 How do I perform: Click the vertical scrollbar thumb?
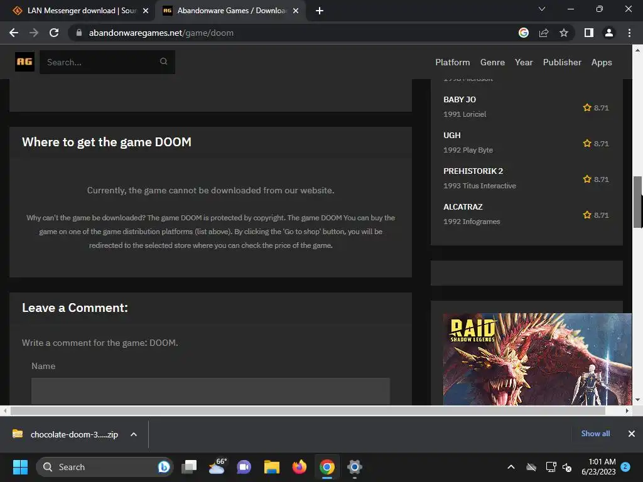click(638, 201)
